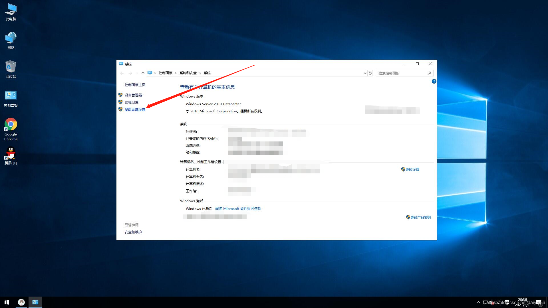548x308 pixels.
Task: Click the Up arrow navigation icon
Action: coord(143,73)
